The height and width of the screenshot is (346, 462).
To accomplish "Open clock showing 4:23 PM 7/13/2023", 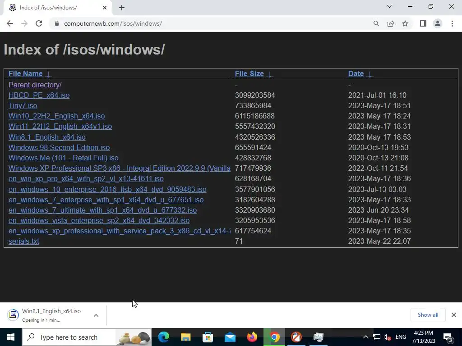I will (423, 337).
